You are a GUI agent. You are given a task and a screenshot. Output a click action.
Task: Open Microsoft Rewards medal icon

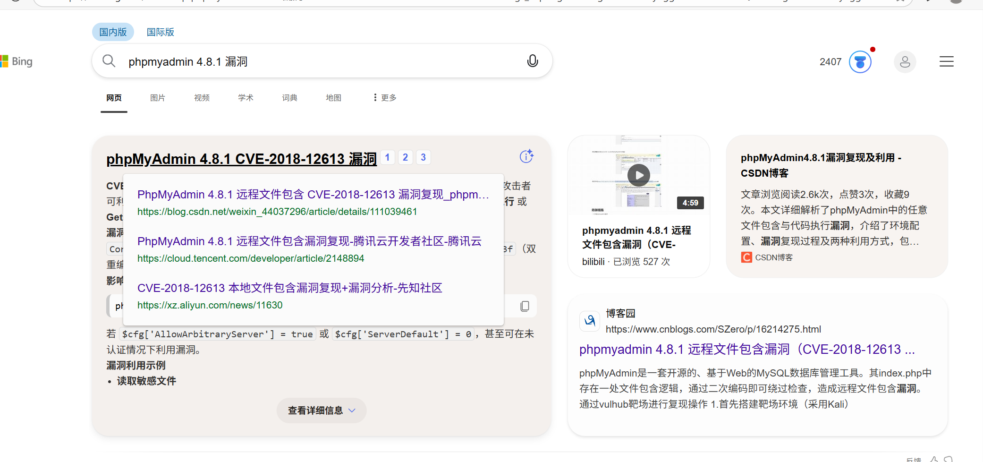[860, 62]
